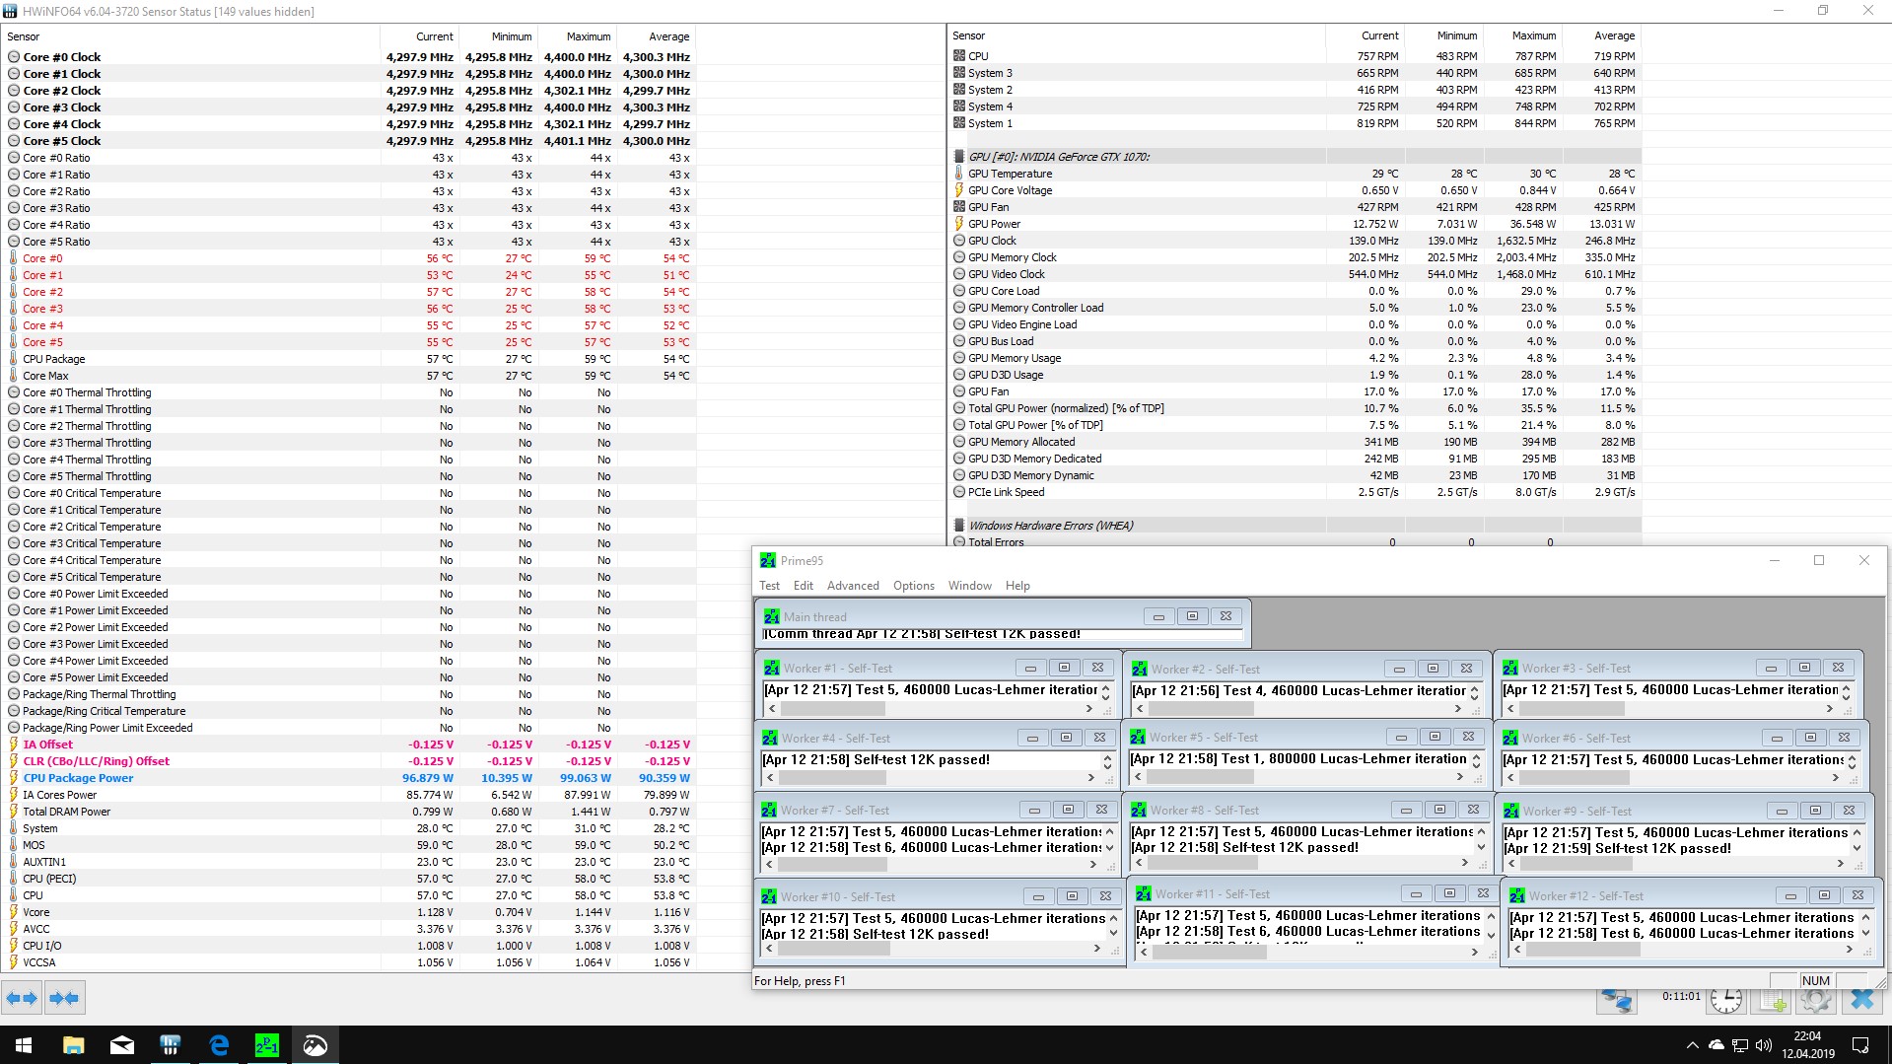Screen dimensions: 1892x1064
Task: Select the IA Offset sensor row
Action: [349, 745]
